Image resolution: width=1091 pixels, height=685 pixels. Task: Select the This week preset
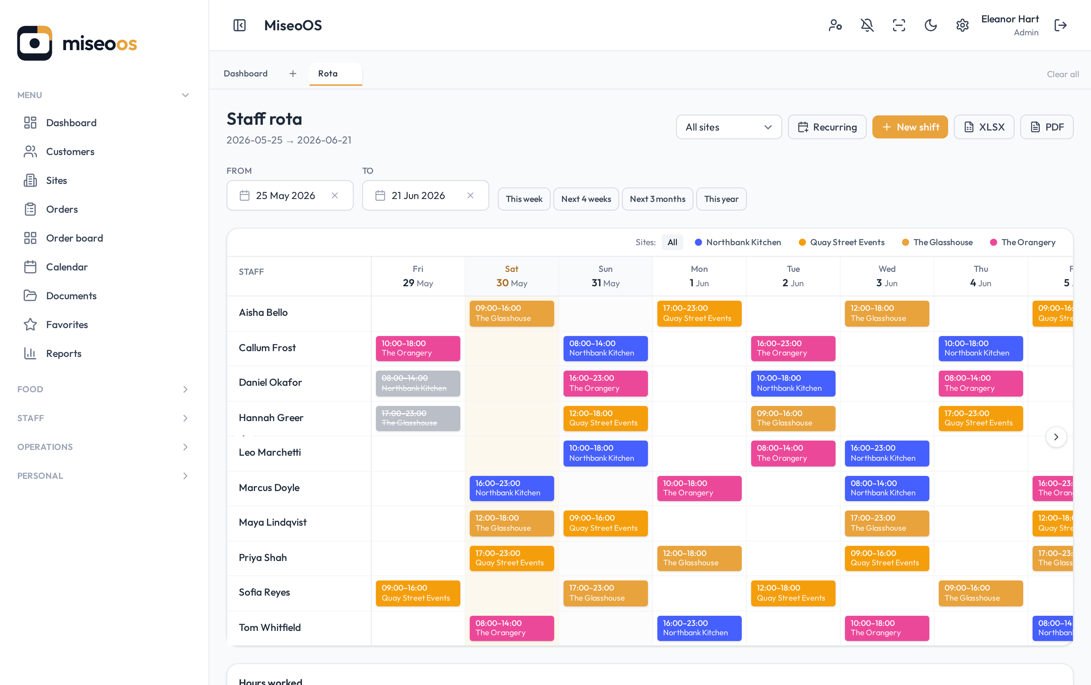point(524,199)
